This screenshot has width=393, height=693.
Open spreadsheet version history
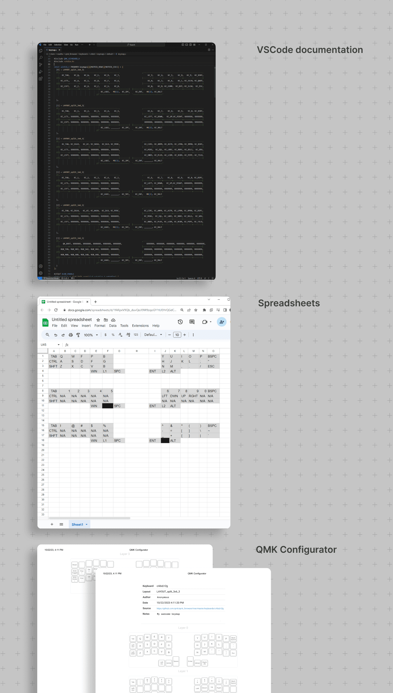click(x=180, y=322)
